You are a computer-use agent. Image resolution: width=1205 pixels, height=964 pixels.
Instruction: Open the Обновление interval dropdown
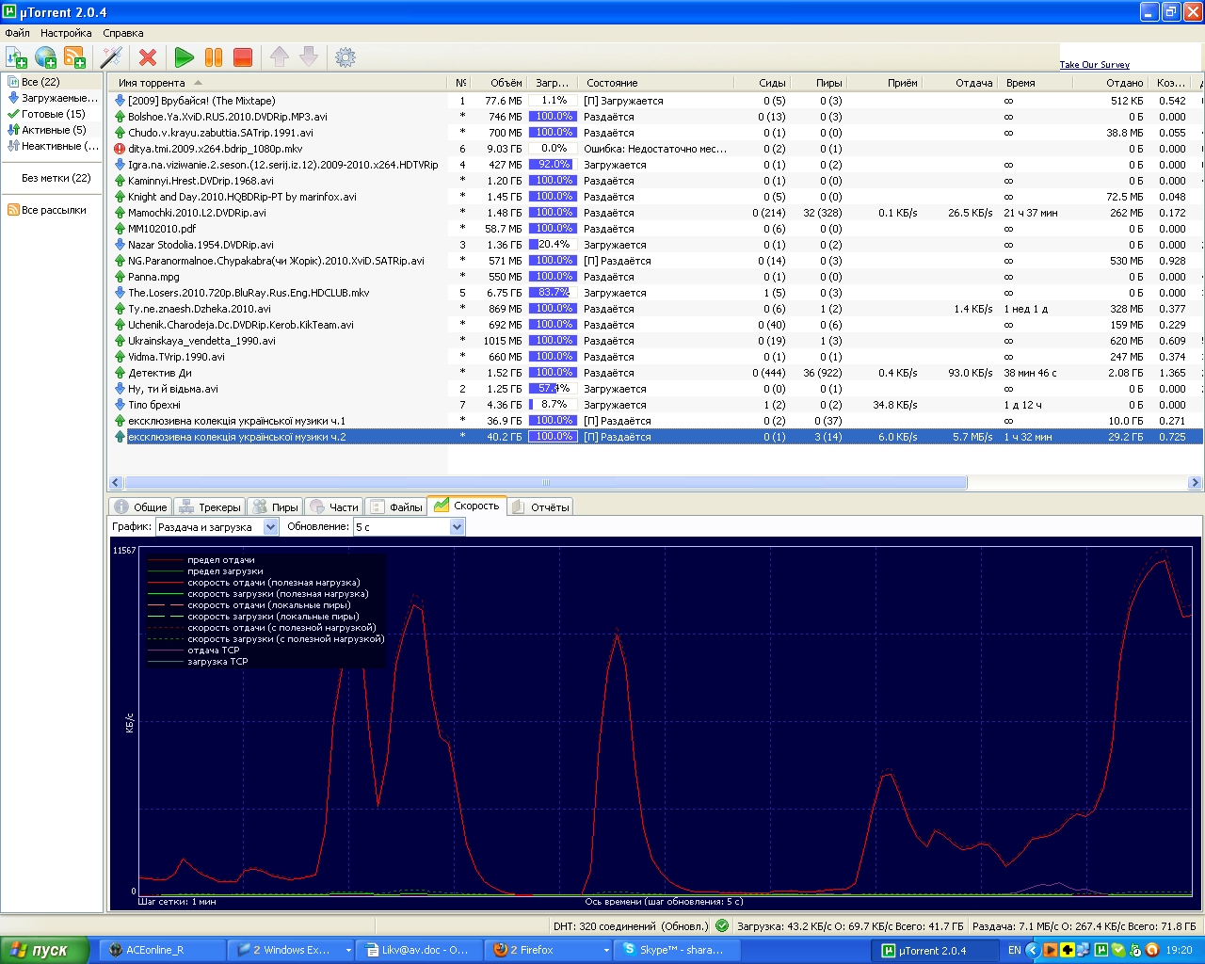(409, 527)
